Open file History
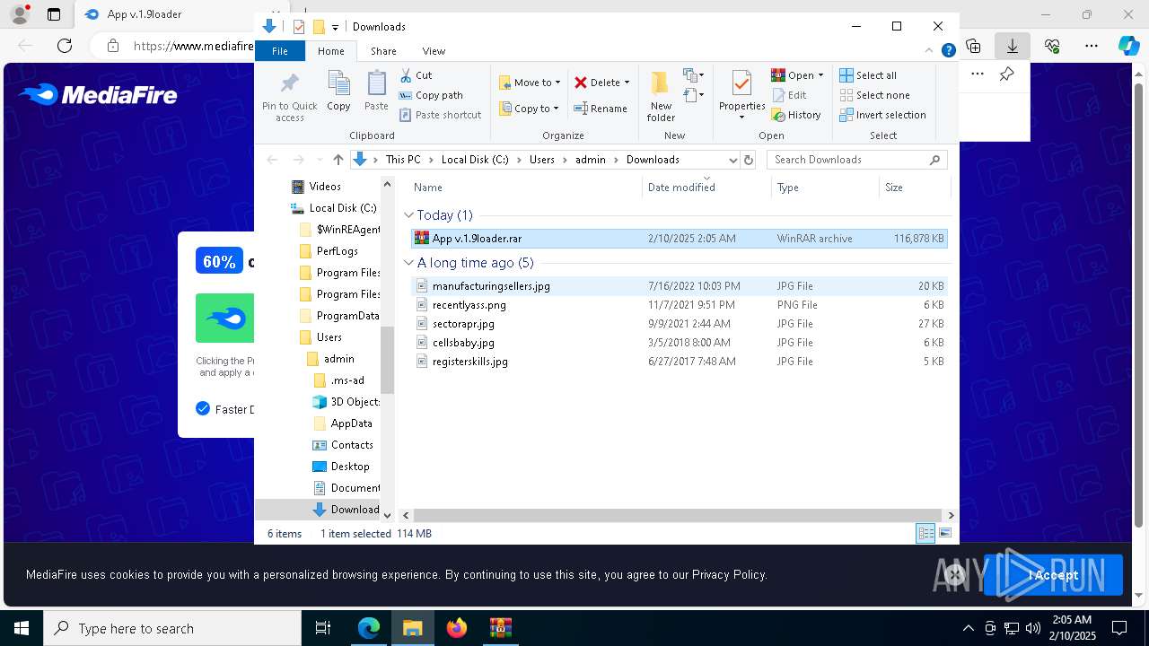Image resolution: width=1149 pixels, height=646 pixels. (x=796, y=115)
